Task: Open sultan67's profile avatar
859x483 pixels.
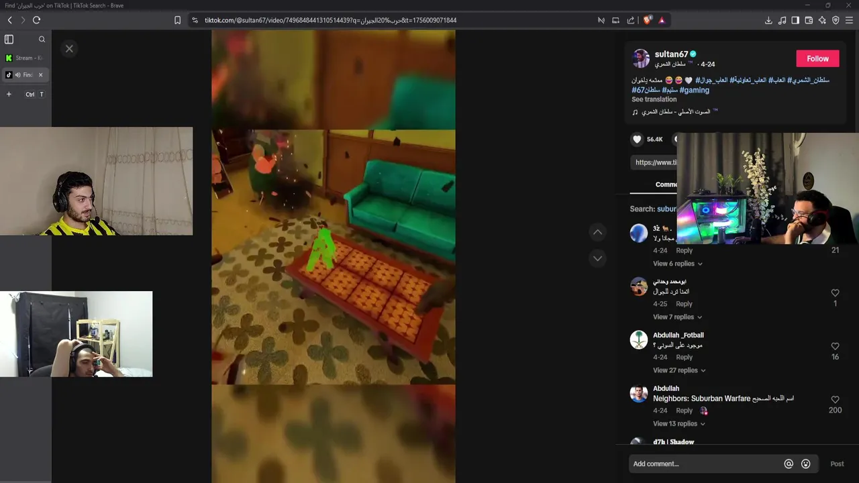Action: (x=641, y=58)
